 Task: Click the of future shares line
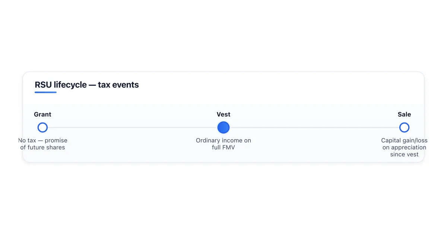click(x=43, y=147)
